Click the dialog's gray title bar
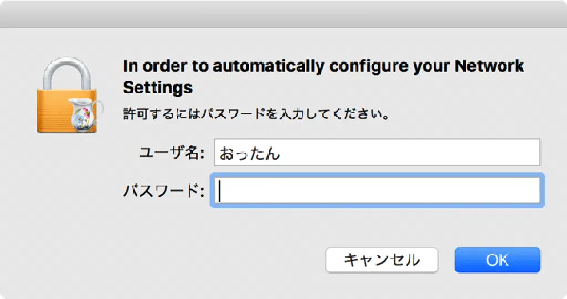This screenshot has width=567, height=299. click(x=283, y=13)
